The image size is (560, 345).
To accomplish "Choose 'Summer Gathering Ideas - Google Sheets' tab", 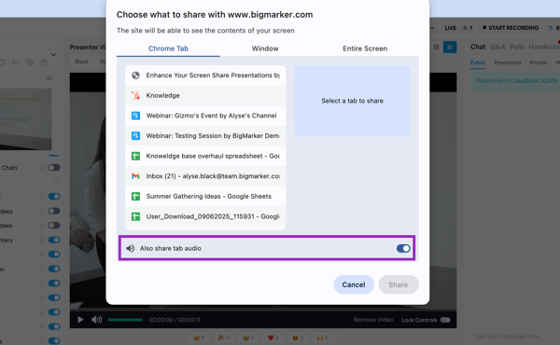I will (x=205, y=196).
